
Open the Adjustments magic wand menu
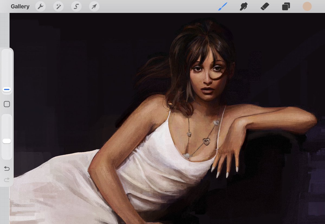coord(58,7)
